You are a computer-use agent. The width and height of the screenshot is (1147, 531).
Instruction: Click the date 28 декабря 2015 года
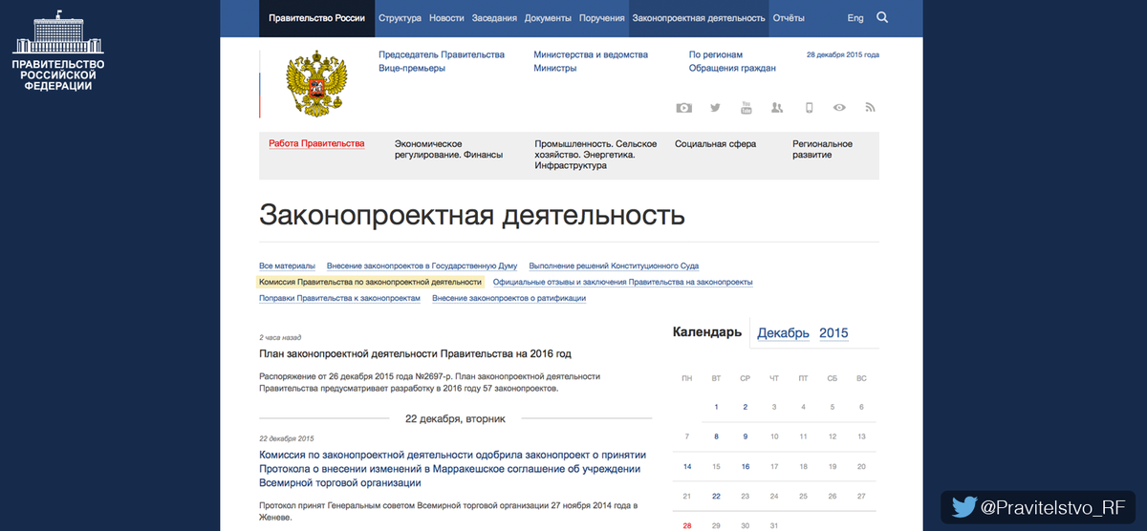[x=843, y=54]
